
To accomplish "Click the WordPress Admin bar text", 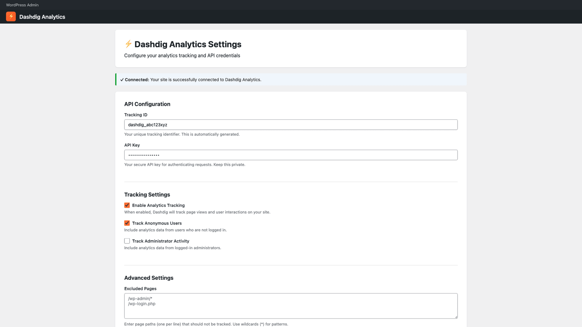I will 22,5.
